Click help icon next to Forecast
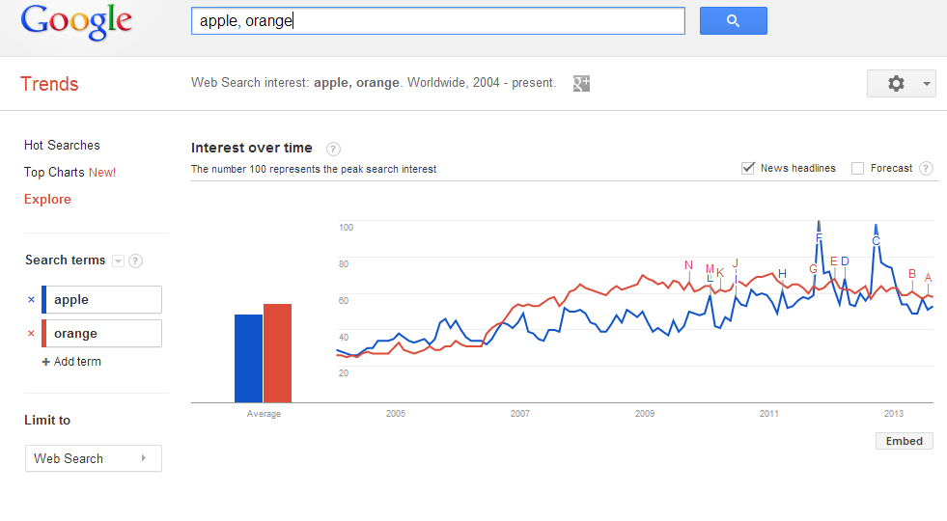The width and height of the screenshot is (947, 521). (x=926, y=168)
